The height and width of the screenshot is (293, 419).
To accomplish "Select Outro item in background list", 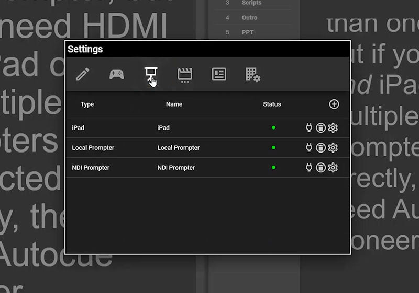I will 249,18.
